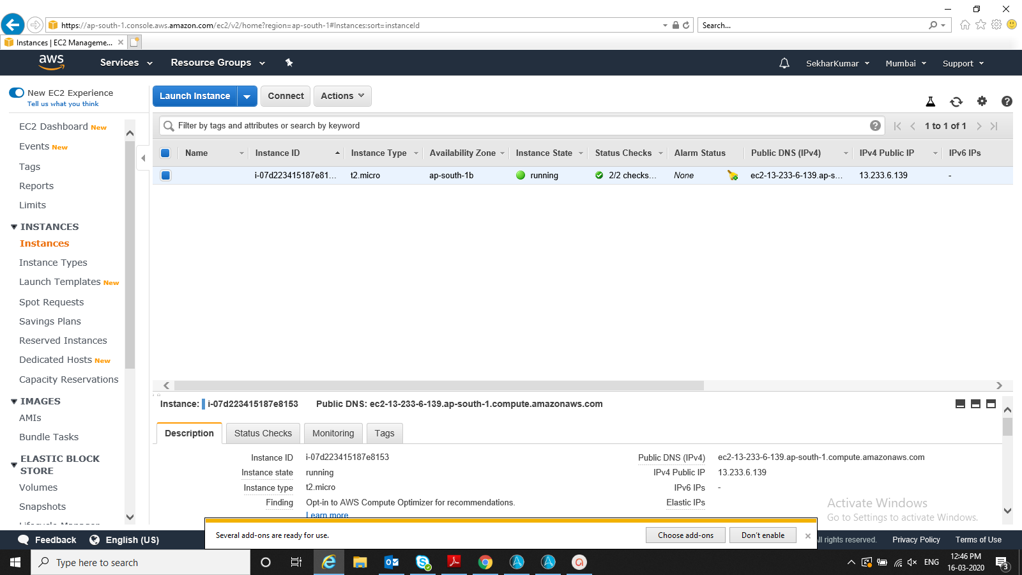Collapse the INSTANCES sidebar section
Viewport: 1022px width, 575px height.
click(14, 227)
